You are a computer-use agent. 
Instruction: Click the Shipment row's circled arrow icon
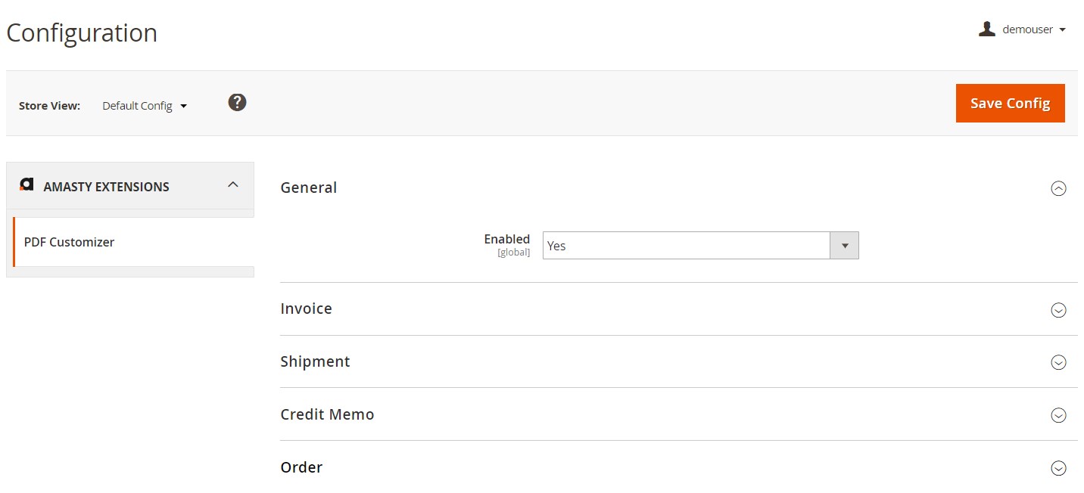1058,363
